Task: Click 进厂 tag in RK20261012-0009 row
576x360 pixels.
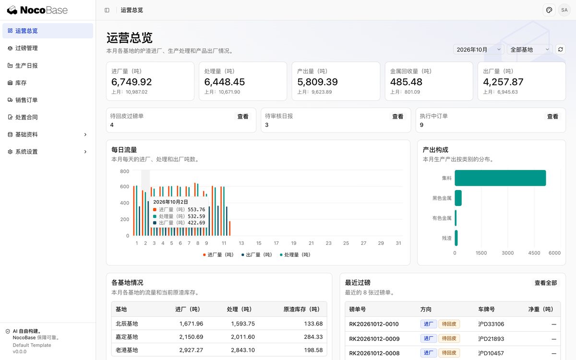Action: coord(429,339)
